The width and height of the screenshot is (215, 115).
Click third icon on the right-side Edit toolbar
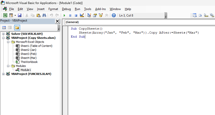(x=206, y=15)
